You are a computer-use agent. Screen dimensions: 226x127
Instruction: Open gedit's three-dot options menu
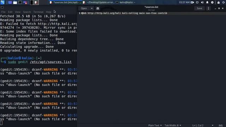[208, 8]
